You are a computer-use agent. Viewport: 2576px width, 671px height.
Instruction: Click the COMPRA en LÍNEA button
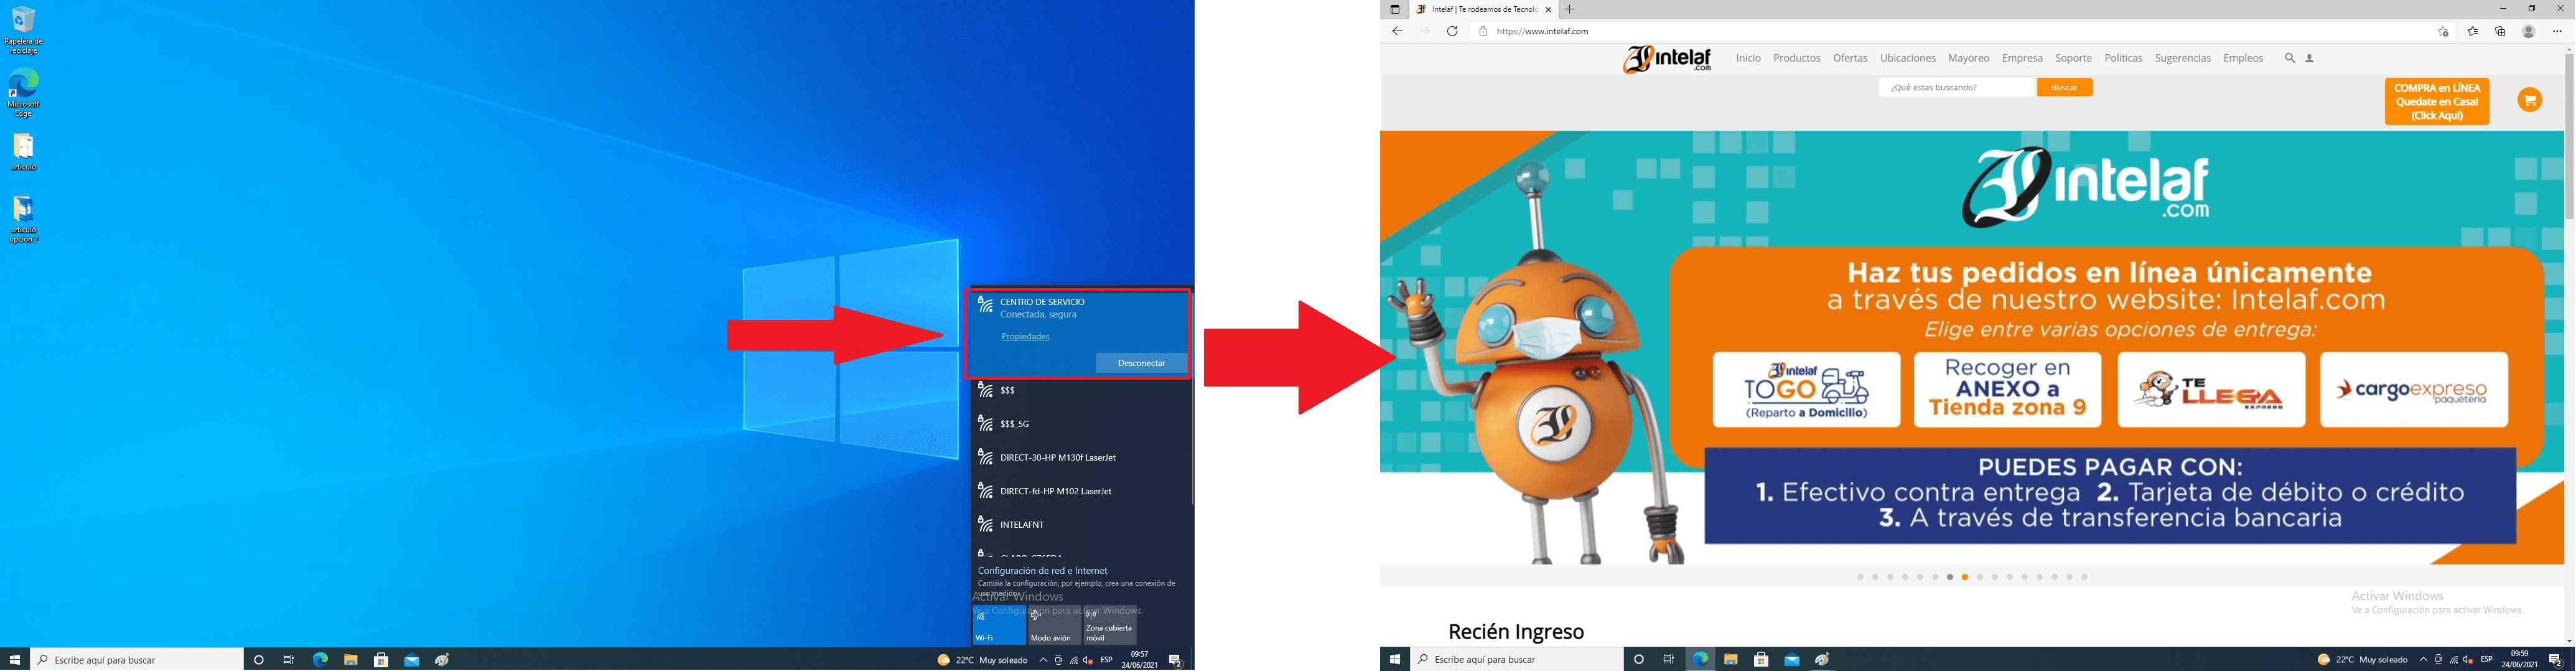point(2436,102)
